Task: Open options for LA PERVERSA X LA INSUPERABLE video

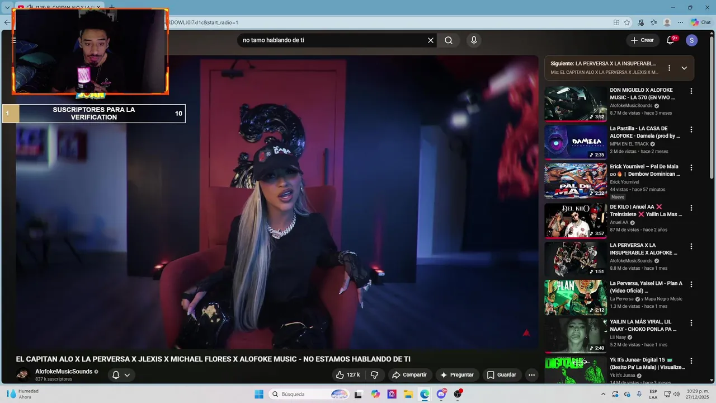Action: click(x=691, y=246)
